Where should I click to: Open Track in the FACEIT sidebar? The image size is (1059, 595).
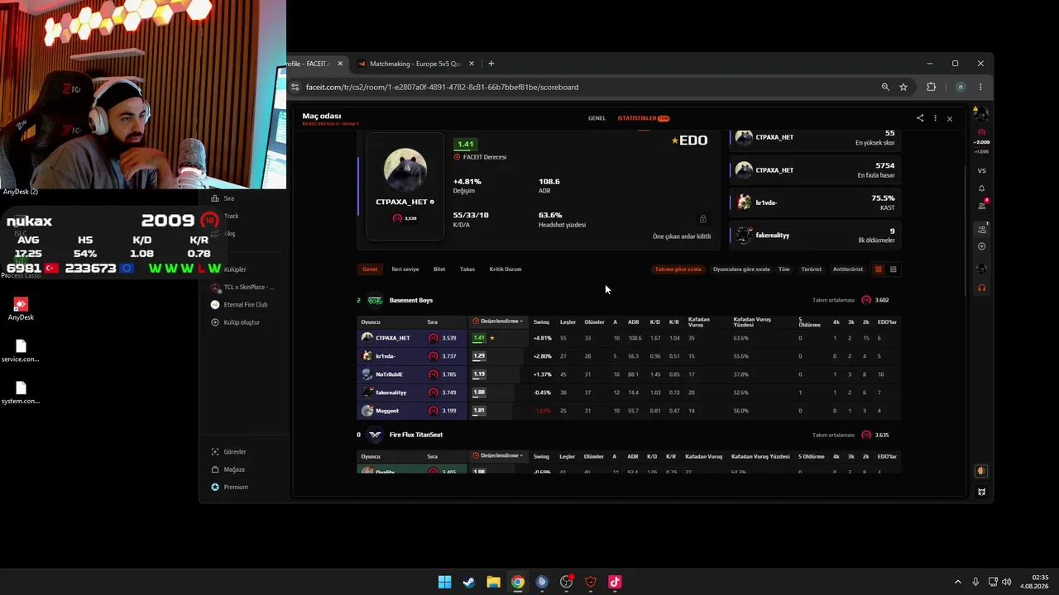point(231,216)
